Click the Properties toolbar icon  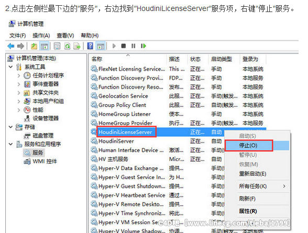pyautogui.click(x=57, y=46)
